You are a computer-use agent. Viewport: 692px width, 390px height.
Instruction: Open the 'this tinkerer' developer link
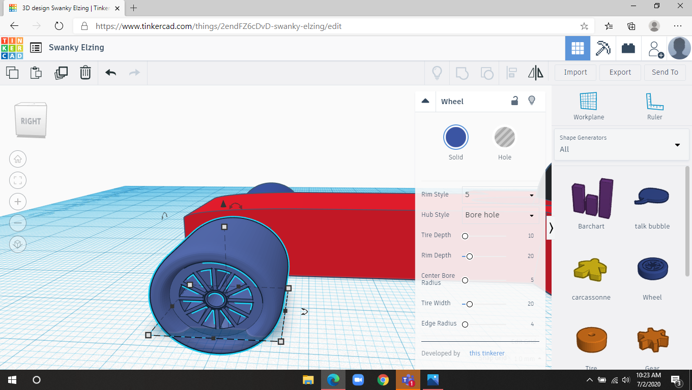[x=487, y=353]
